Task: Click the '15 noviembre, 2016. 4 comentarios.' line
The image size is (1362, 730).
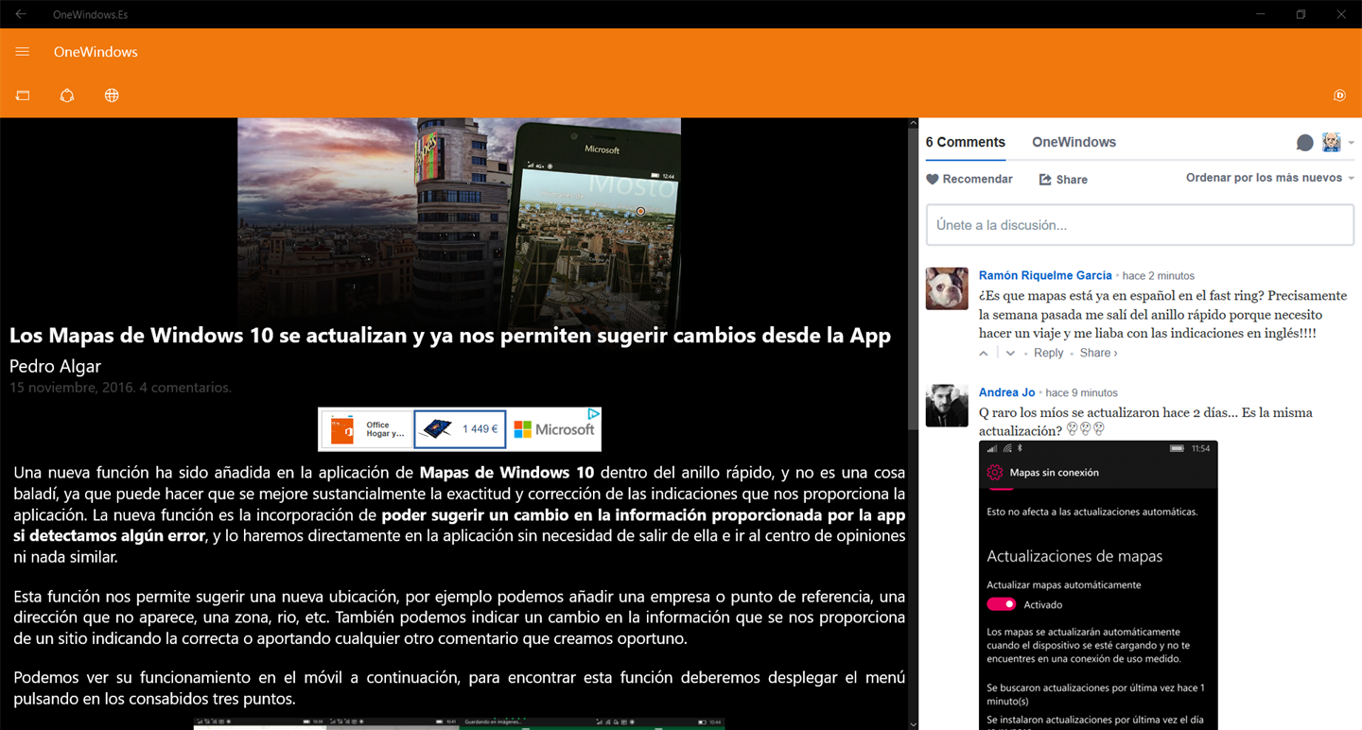Action: (120, 388)
